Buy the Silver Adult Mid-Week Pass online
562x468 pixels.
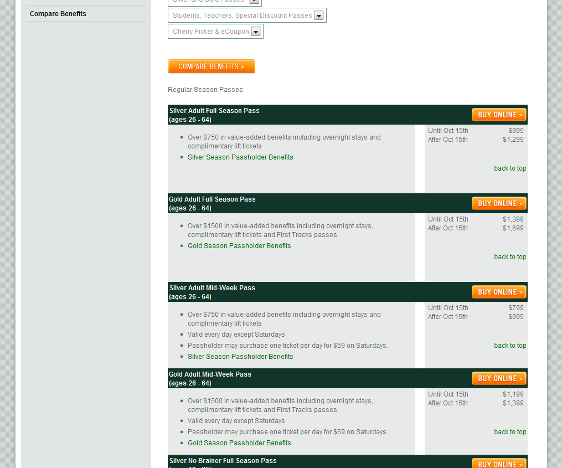499,292
